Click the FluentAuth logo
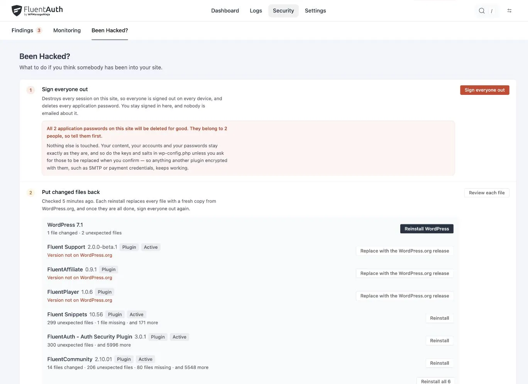 pyautogui.click(x=37, y=10)
